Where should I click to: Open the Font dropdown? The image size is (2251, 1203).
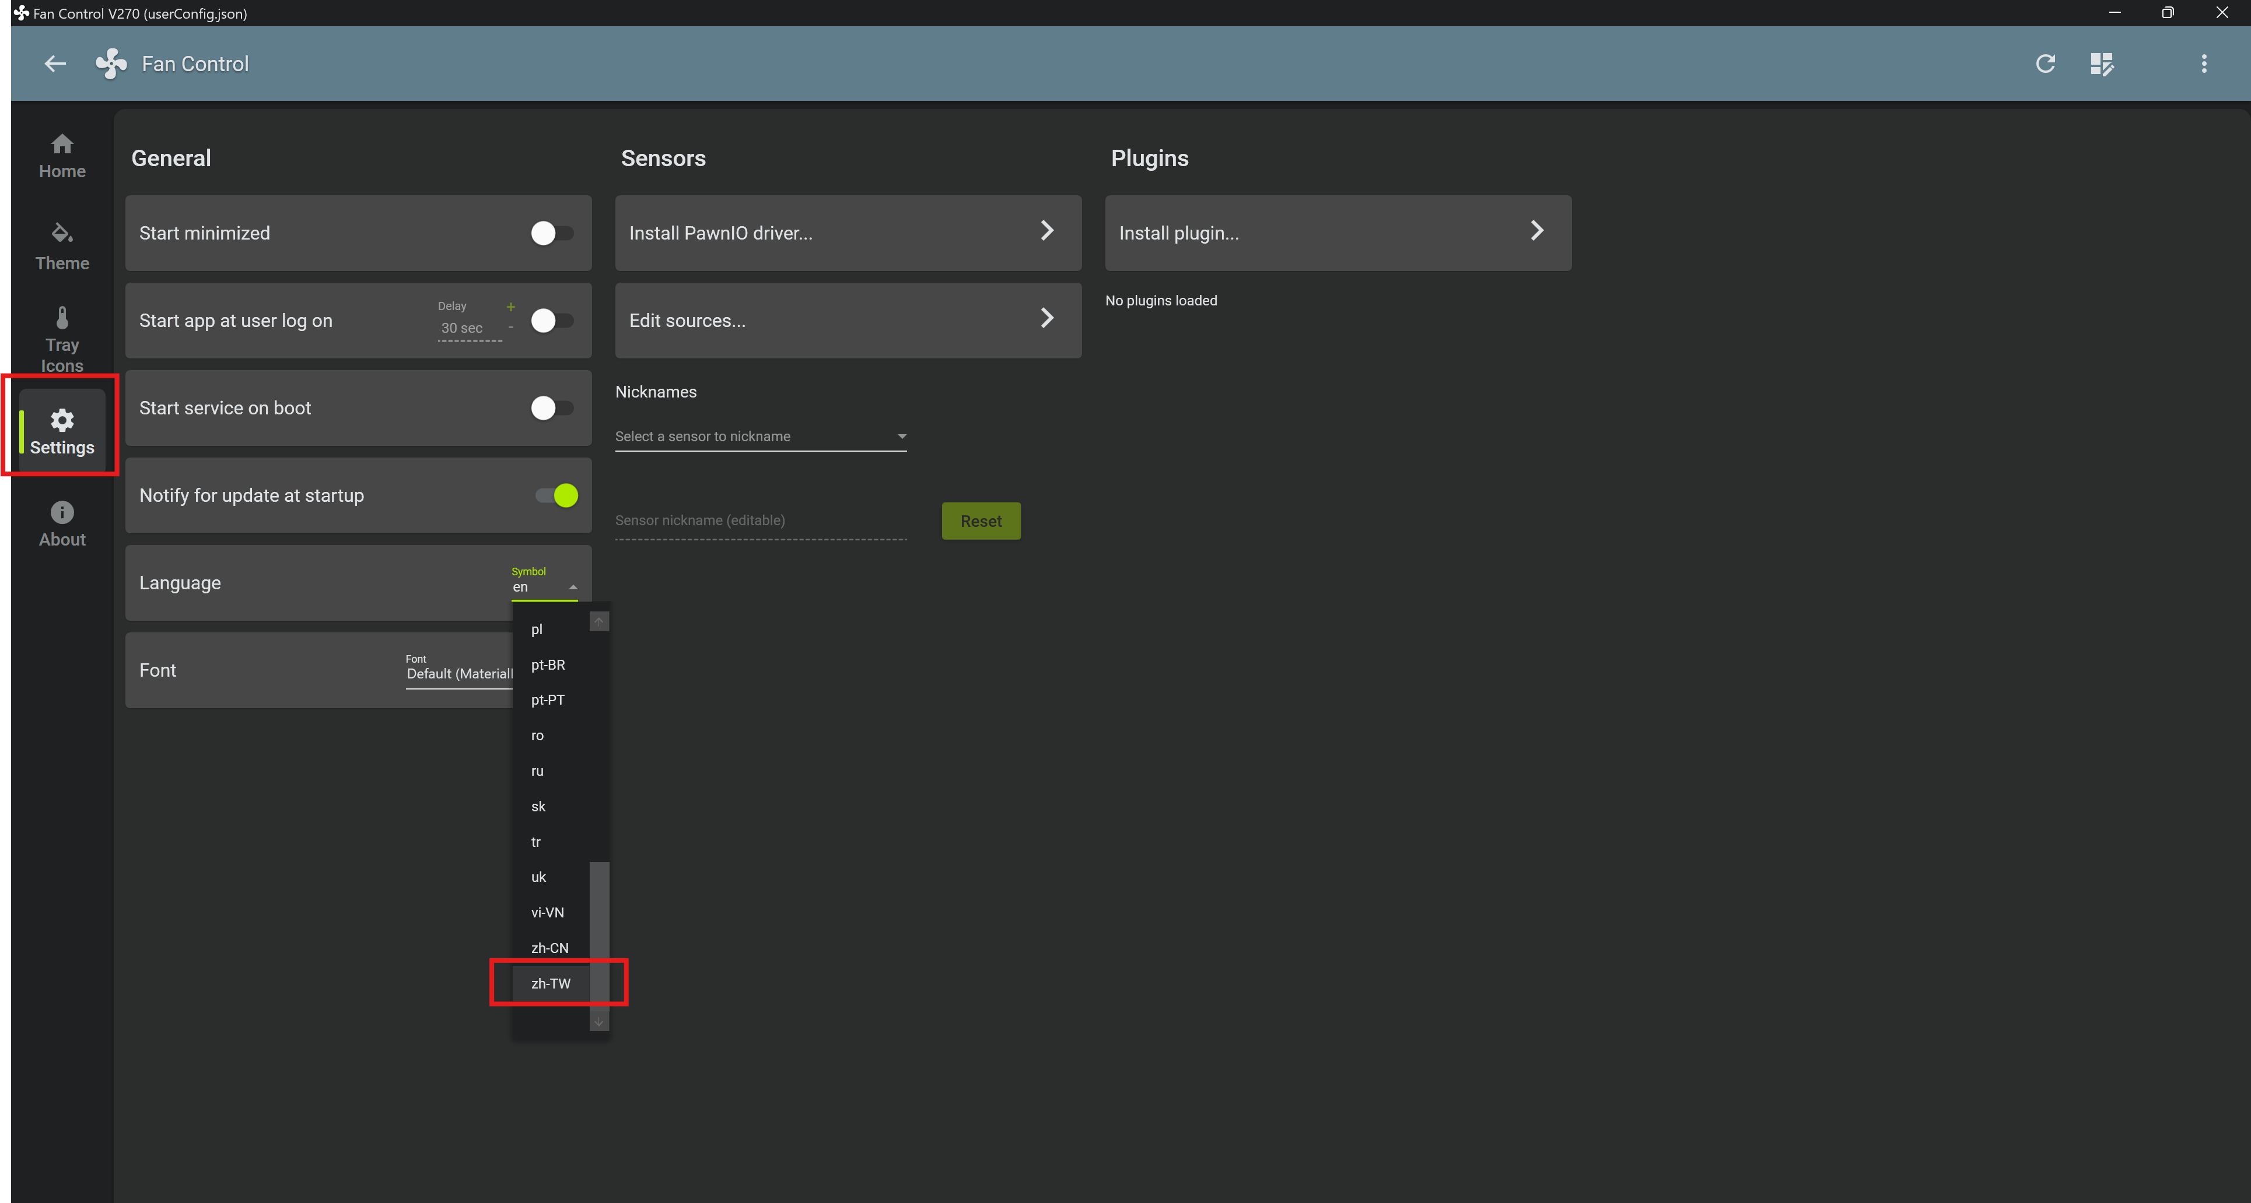click(460, 674)
